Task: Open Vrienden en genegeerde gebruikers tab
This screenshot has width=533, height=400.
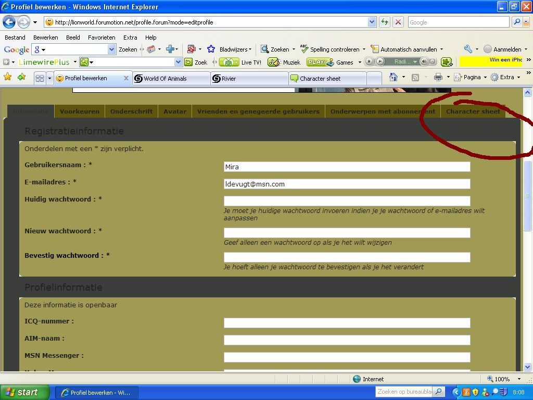Action: tap(258, 111)
